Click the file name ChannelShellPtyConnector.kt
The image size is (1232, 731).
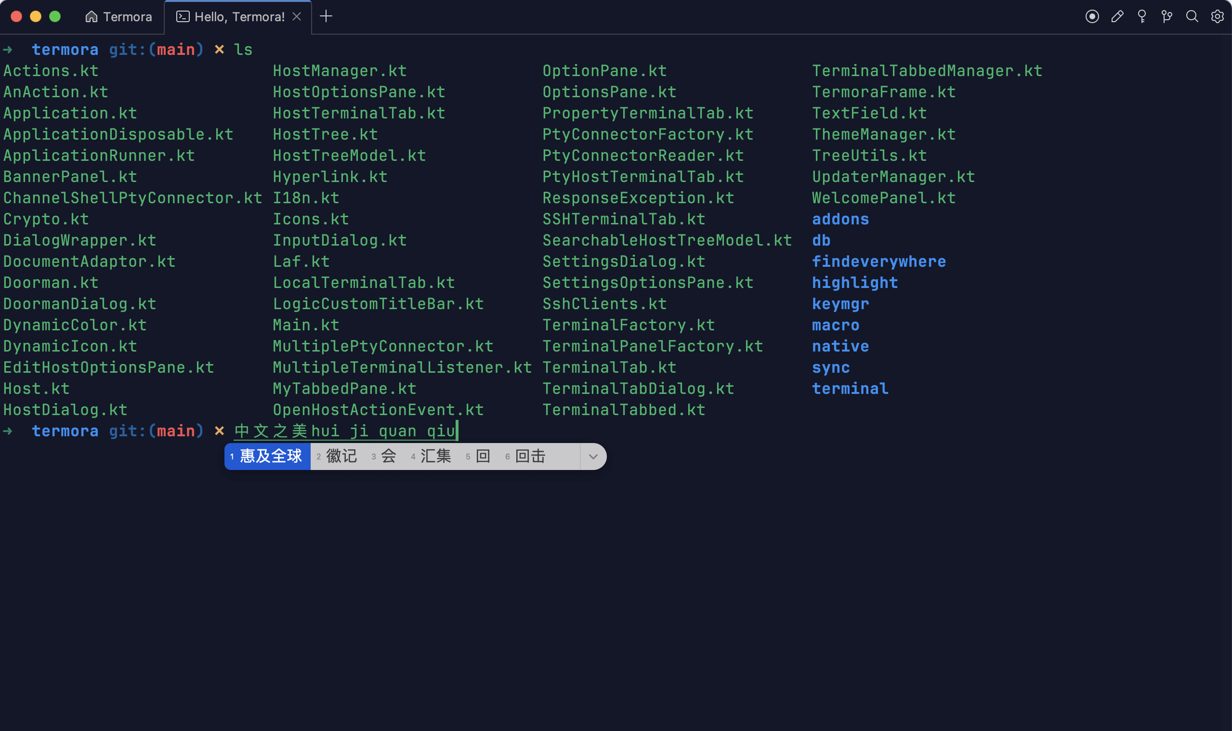point(133,198)
